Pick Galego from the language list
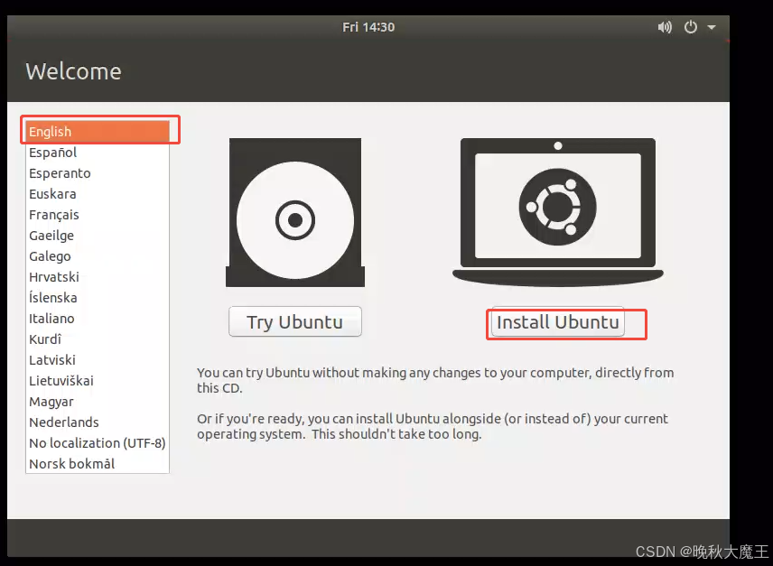This screenshot has width=773, height=566. point(98,256)
